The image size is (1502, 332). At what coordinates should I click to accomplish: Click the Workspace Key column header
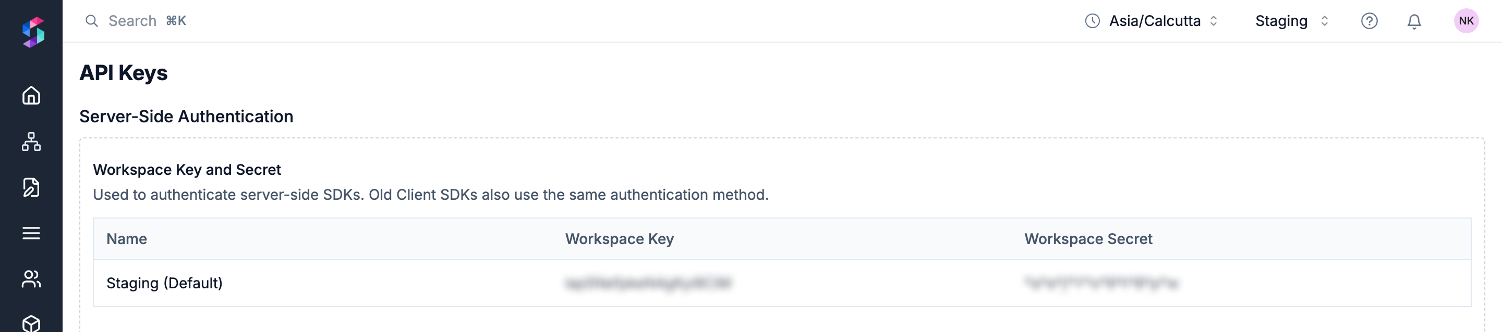(x=619, y=239)
